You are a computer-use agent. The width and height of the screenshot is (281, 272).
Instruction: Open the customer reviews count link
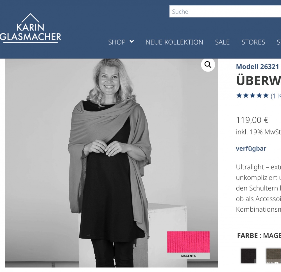(x=276, y=96)
